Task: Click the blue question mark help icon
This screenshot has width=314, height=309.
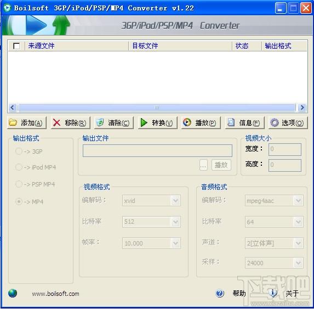Action: (x=220, y=293)
